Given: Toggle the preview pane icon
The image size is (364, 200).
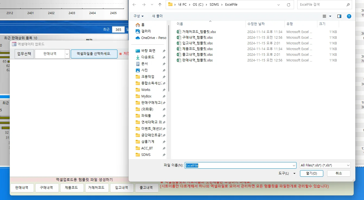Looking at the screenshot, I should click(339, 16).
